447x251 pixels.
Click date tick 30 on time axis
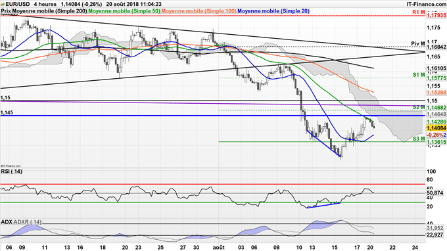point(196,247)
